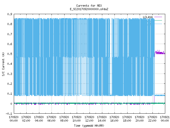Click the 170920 04:00 time tick label
Screen dimensions: 170x128
39,119
